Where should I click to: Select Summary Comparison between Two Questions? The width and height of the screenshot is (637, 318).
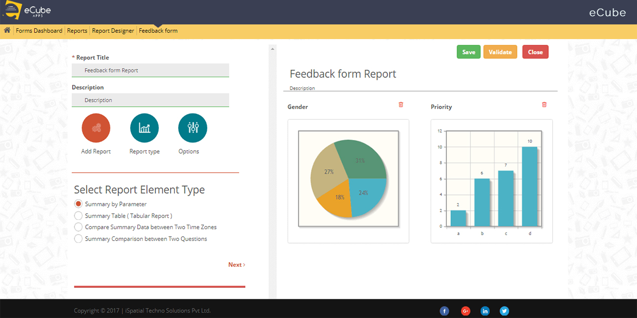tap(78, 238)
